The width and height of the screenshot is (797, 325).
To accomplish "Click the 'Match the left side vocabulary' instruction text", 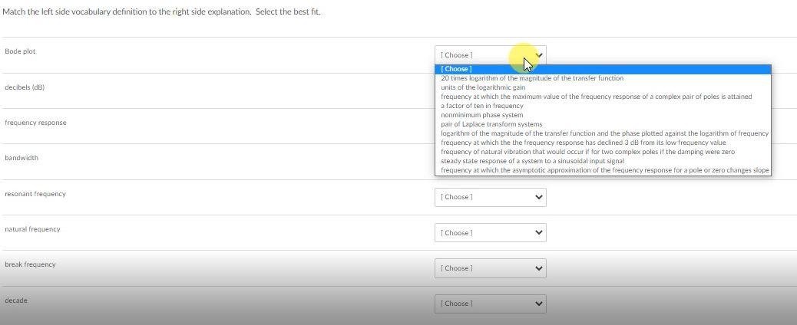I will tap(162, 11).
